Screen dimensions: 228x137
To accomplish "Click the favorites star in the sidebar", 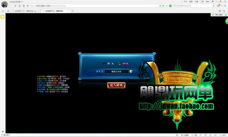I will tap(2, 17).
